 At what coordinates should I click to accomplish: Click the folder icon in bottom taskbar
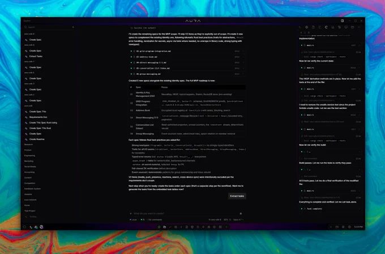(165, 227)
